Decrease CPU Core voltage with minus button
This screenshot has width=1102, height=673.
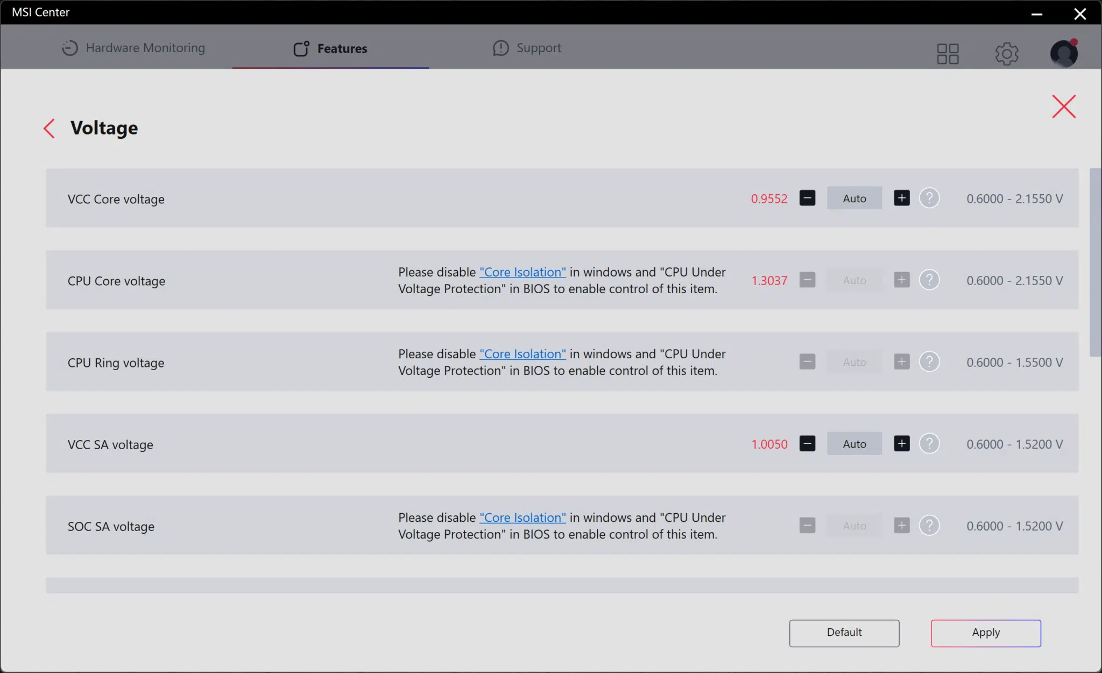(807, 280)
